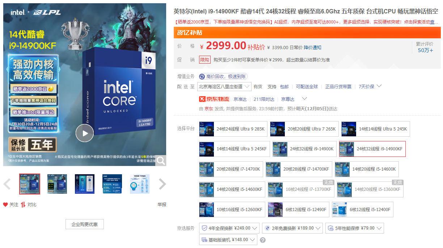
Task: Choose out-of-stock 16核24线程 i7-13700KF option
Action: pyautogui.click(x=301, y=189)
